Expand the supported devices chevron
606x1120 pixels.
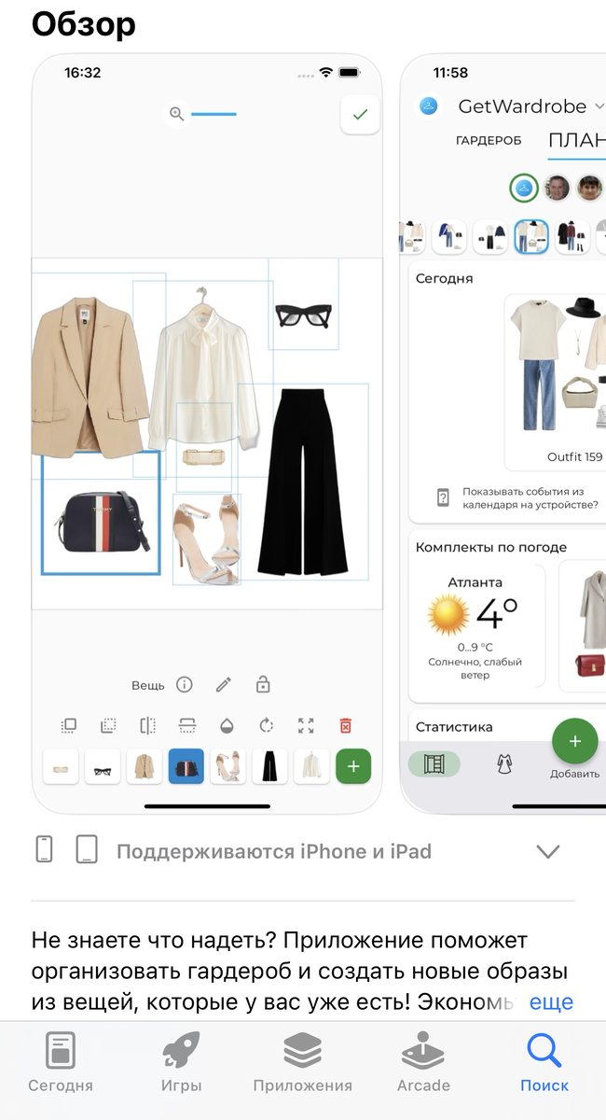[x=548, y=851]
